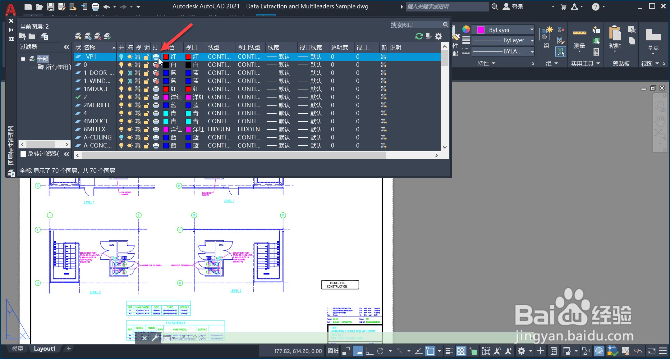This screenshot has height=359, width=670.
Task: Click the Paste clipboard icon
Action: point(615,33)
